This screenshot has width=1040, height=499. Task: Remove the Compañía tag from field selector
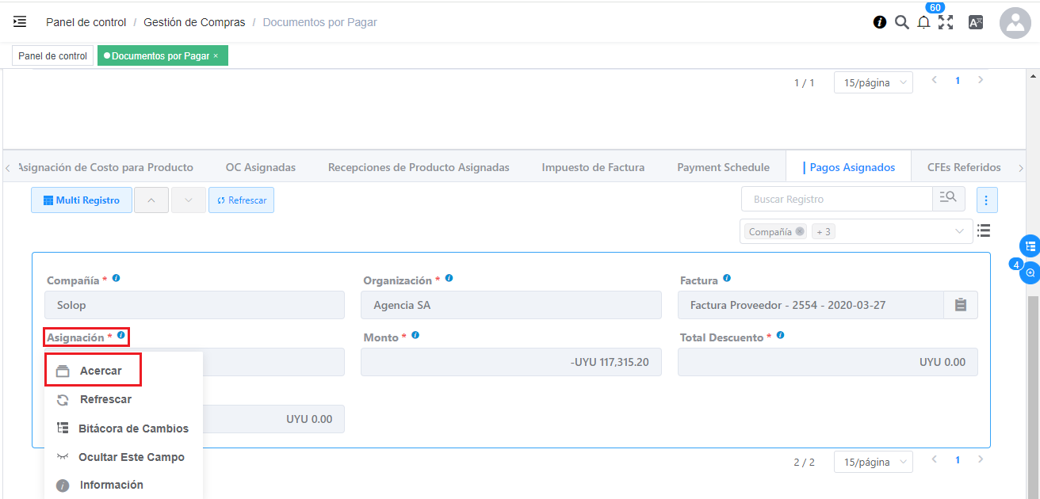pos(800,232)
